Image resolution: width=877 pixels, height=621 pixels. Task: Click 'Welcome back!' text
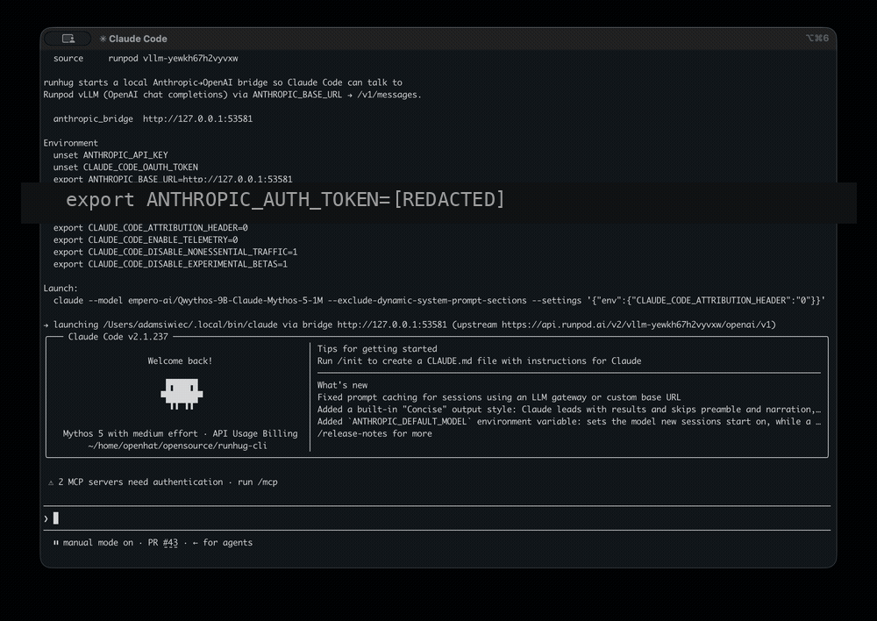[x=180, y=360]
